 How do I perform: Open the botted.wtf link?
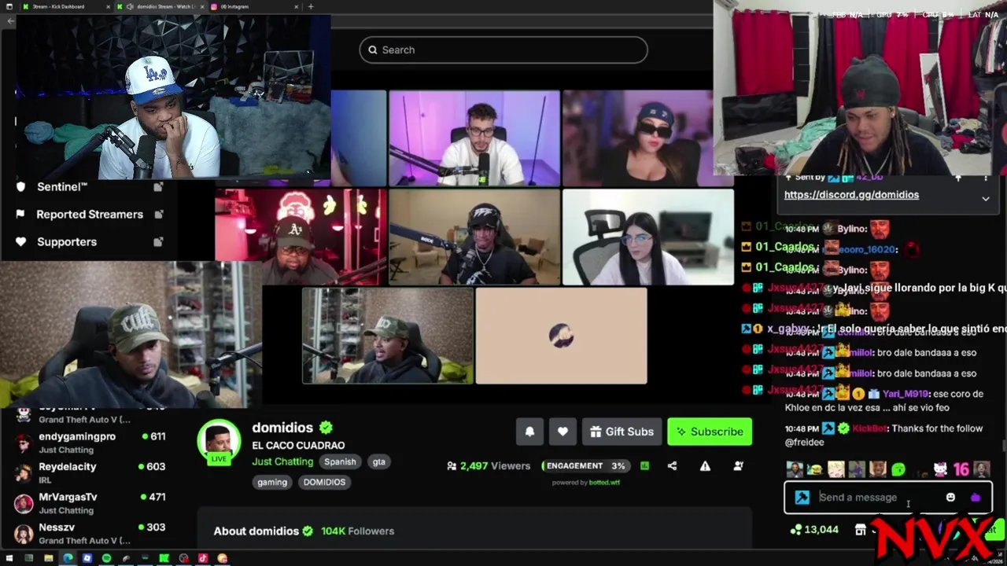pos(604,483)
